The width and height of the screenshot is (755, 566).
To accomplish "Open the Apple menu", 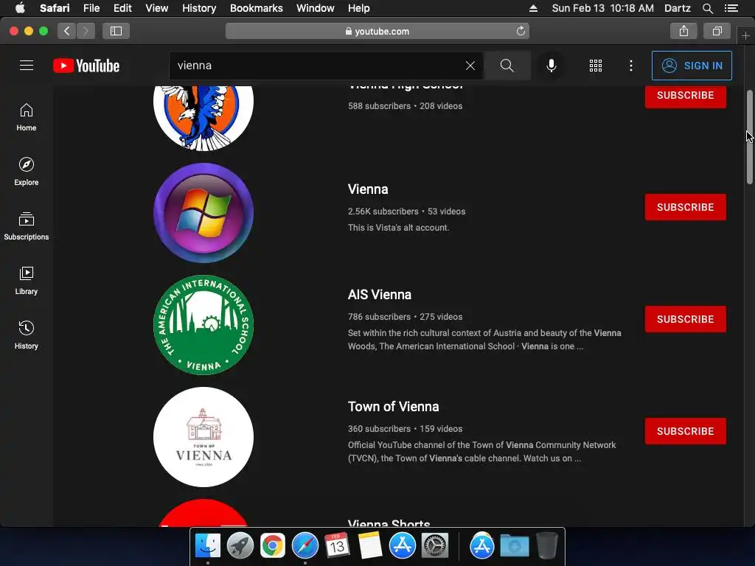I will 20,8.
